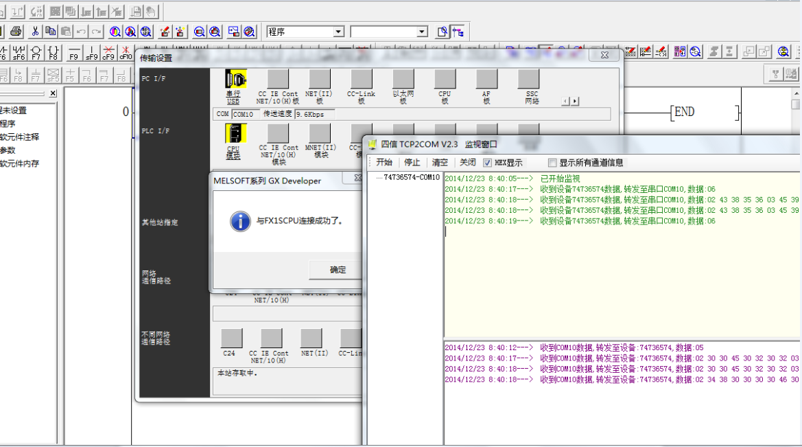Enable 显示所有通道信息 checkbox
Image resolution: width=802 pixels, height=447 pixels.
tap(552, 163)
